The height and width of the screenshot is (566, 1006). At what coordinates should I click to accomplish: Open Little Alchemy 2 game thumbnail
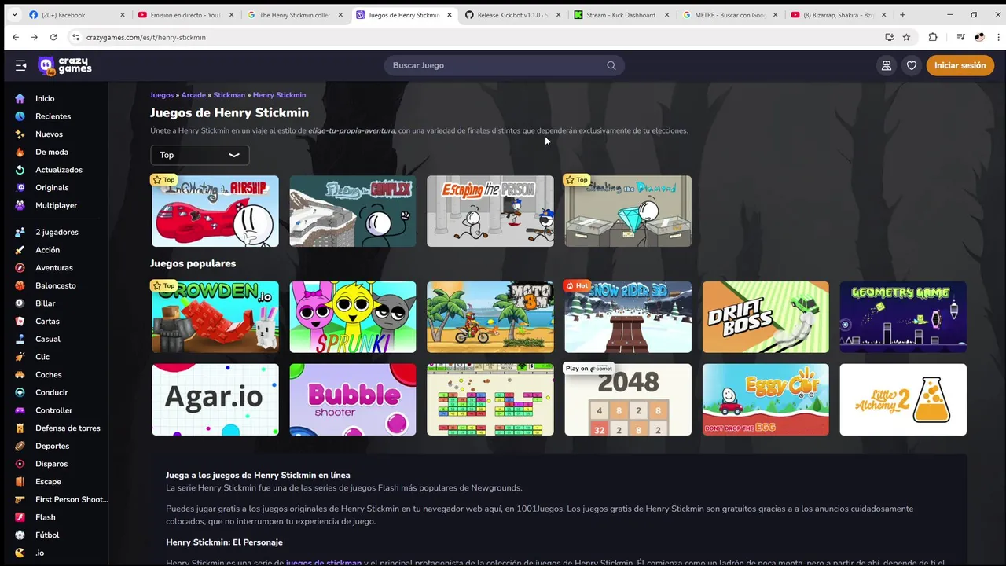point(903,399)
